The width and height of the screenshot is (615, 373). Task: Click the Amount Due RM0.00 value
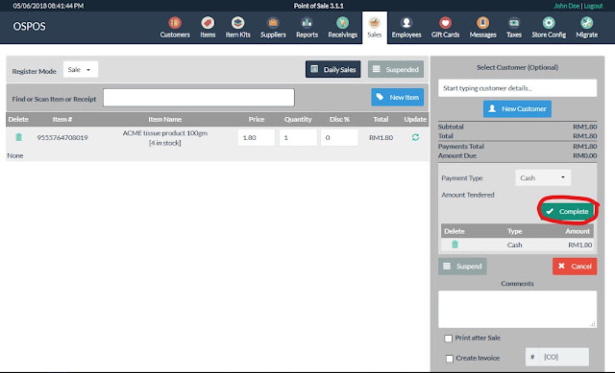click(585, 155)
